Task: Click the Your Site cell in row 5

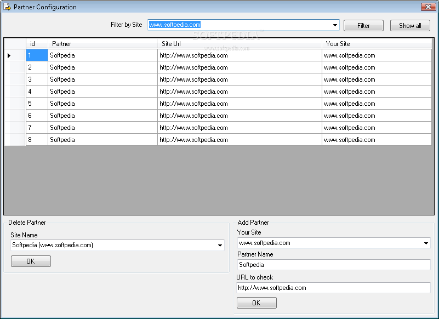Action: (377, 104)
